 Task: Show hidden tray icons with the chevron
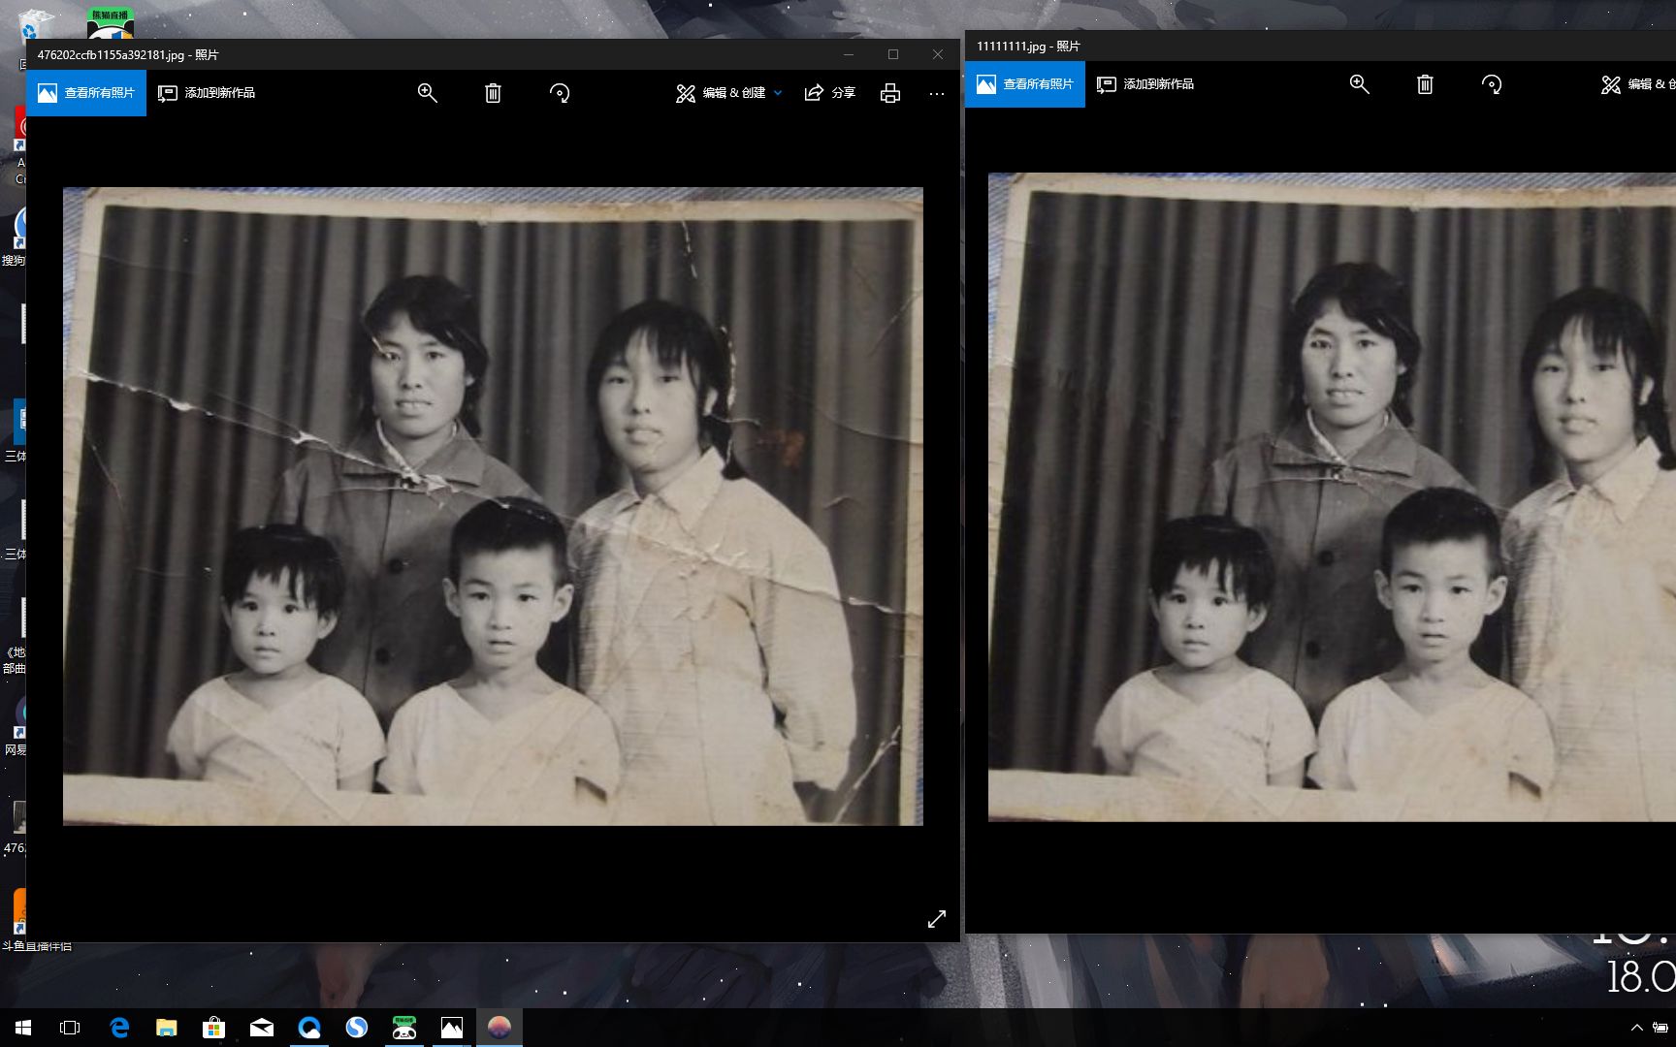(1637, 1028)
